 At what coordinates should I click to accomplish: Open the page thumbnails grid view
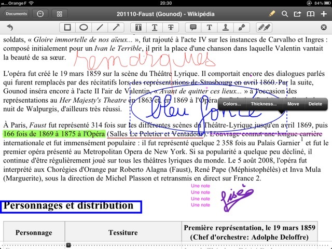tap(59, 13)
